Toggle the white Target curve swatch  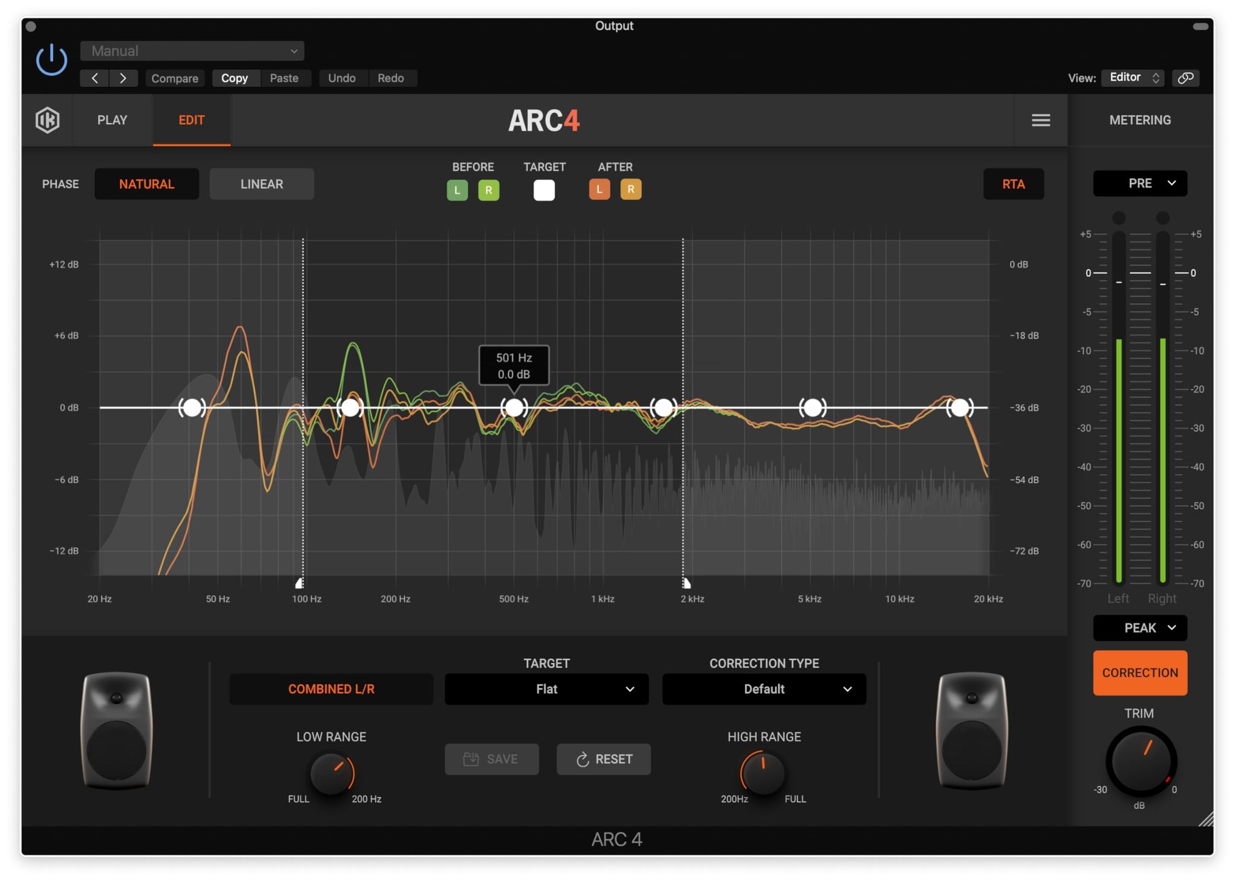tap(543, 190)
